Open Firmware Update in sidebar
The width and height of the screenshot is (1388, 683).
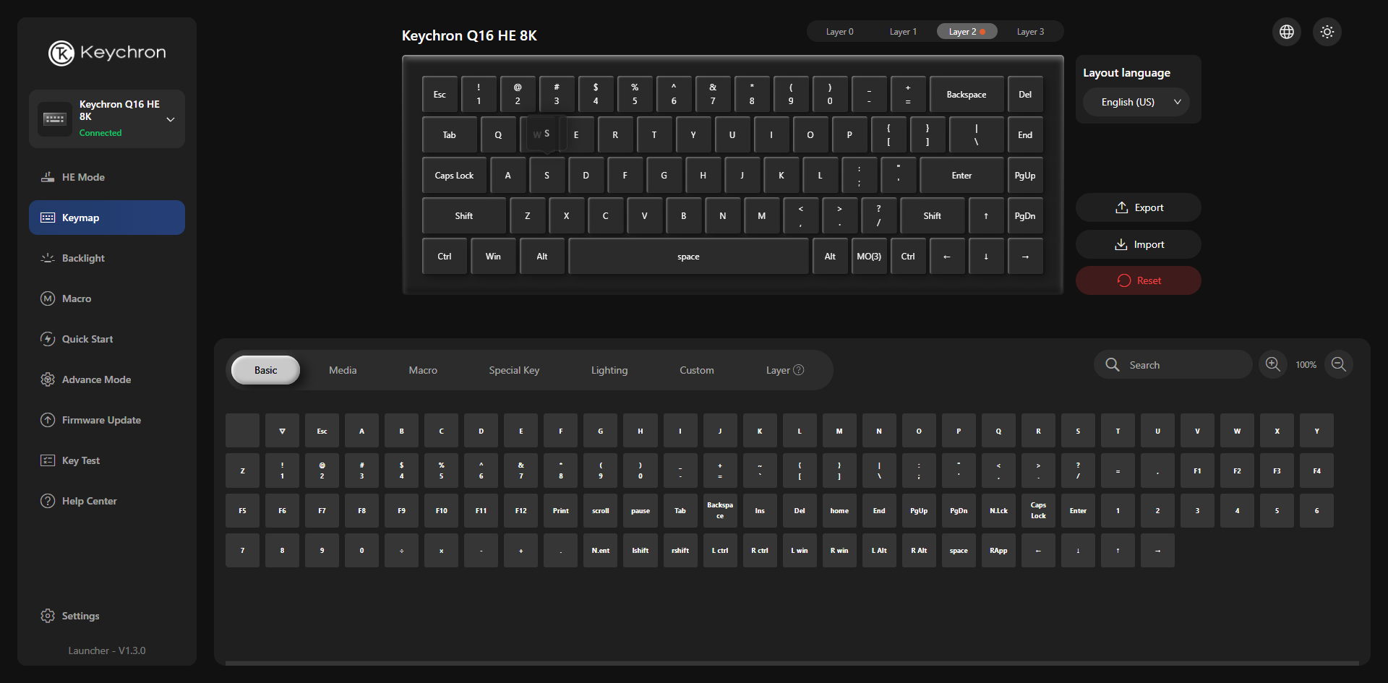click(x=101, y=420)
